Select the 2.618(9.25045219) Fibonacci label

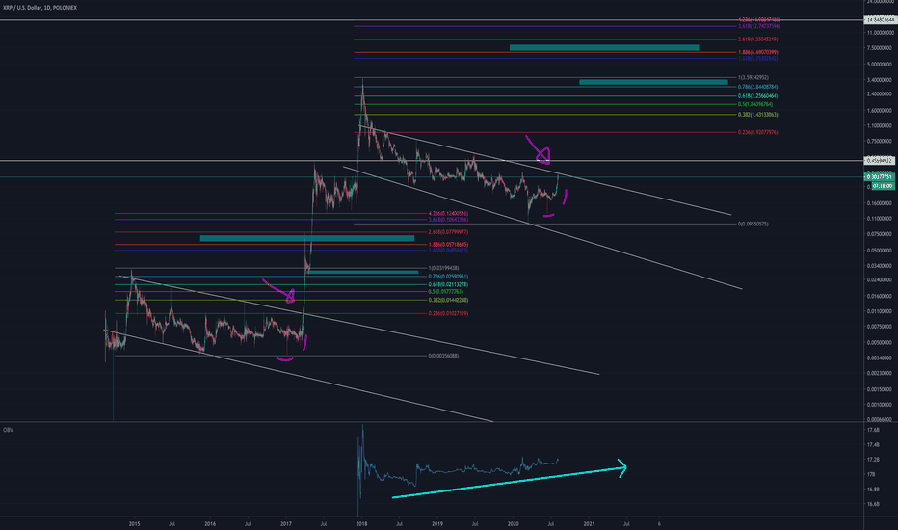tap(757, 39)
